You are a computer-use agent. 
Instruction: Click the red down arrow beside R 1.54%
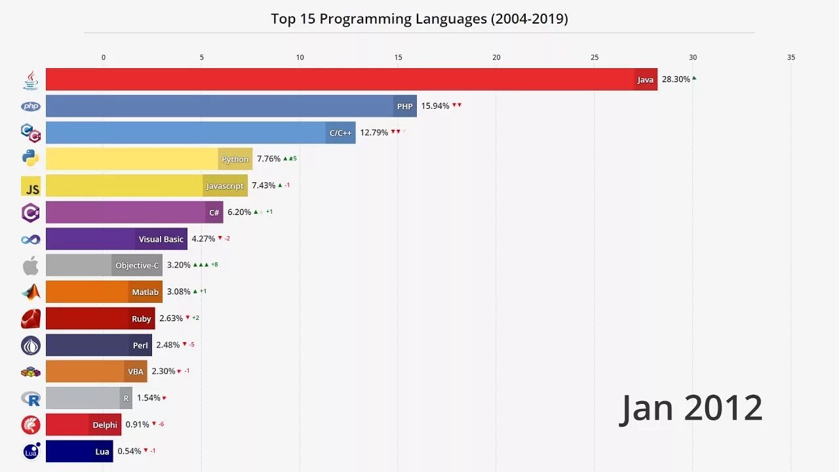point(164,398)
